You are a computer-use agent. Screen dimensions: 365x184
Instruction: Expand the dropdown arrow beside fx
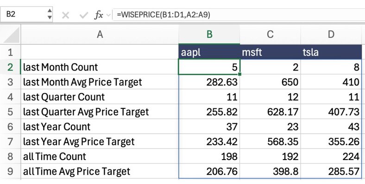[108, 16]
